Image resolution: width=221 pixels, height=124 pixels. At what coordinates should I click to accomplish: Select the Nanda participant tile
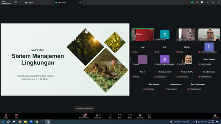[x=143, y=72]
